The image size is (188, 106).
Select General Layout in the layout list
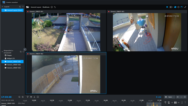(x=12, y=10)
